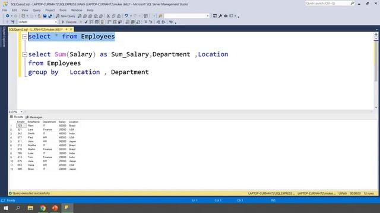
Task: Open the Query Options icon
Action: click(x=97, y=22)
